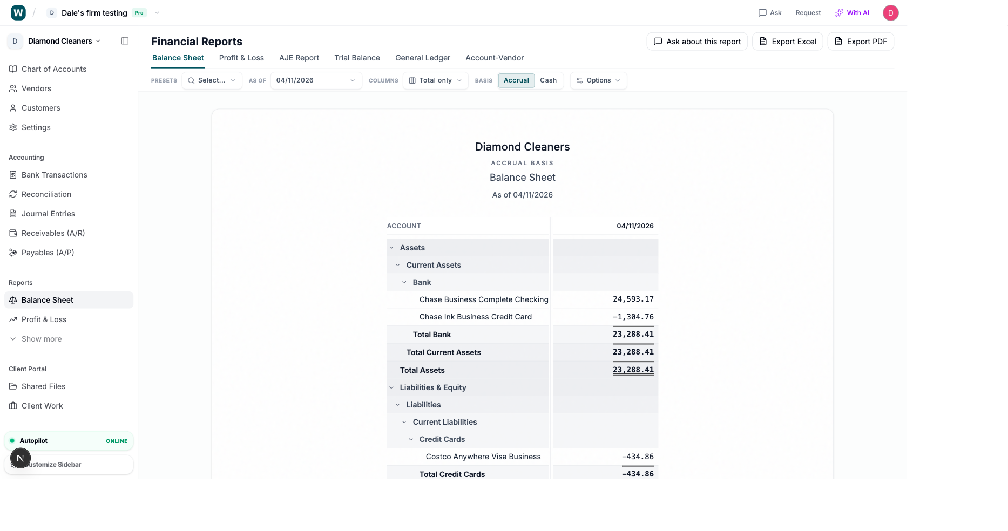Collapse the sidebar using the panel icon
The height and width of the screenshot is (531, 1008).
[x=125, y=40]
